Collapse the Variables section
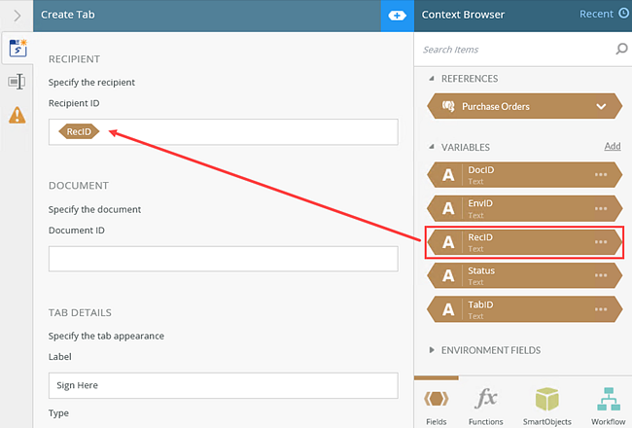 [x=433, y=147]
